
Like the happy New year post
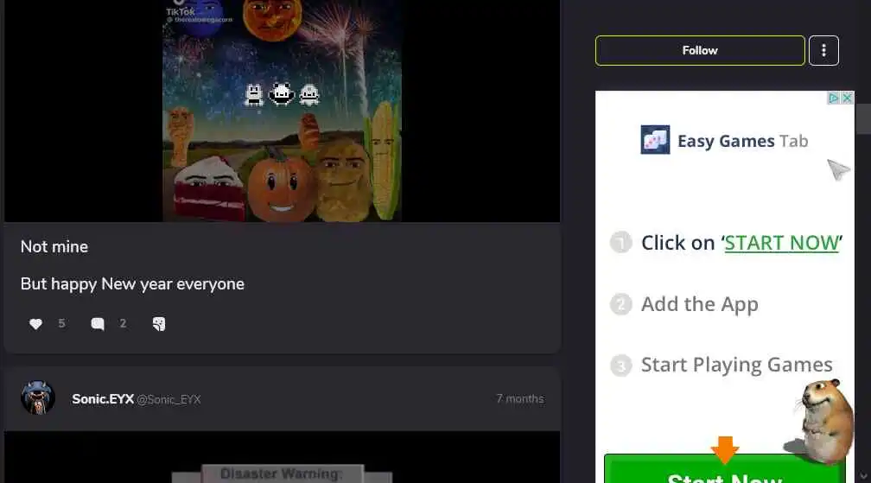coord(35,324)
